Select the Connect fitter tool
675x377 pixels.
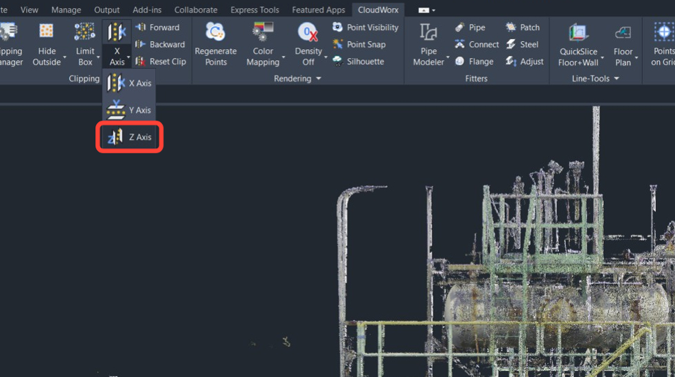point(477,45)
